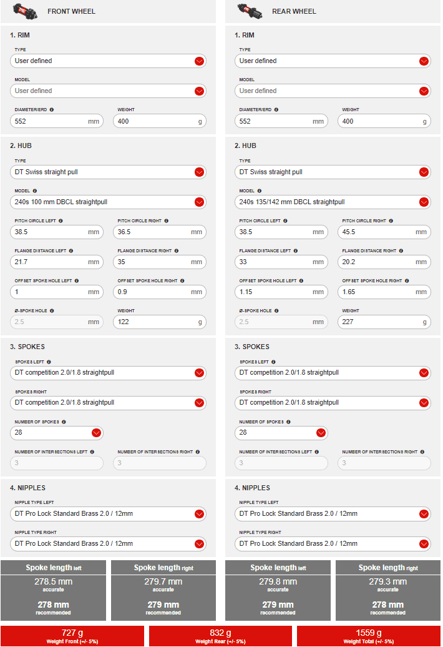This screenshot has width=443, height=647.
Task: Open rear Nipple Type Right dropdown
Action: click(424, 544)
